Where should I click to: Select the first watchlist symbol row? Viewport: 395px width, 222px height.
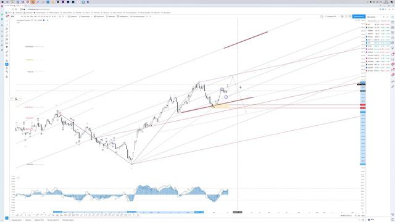pyautogui.click(x=378, y=25)
